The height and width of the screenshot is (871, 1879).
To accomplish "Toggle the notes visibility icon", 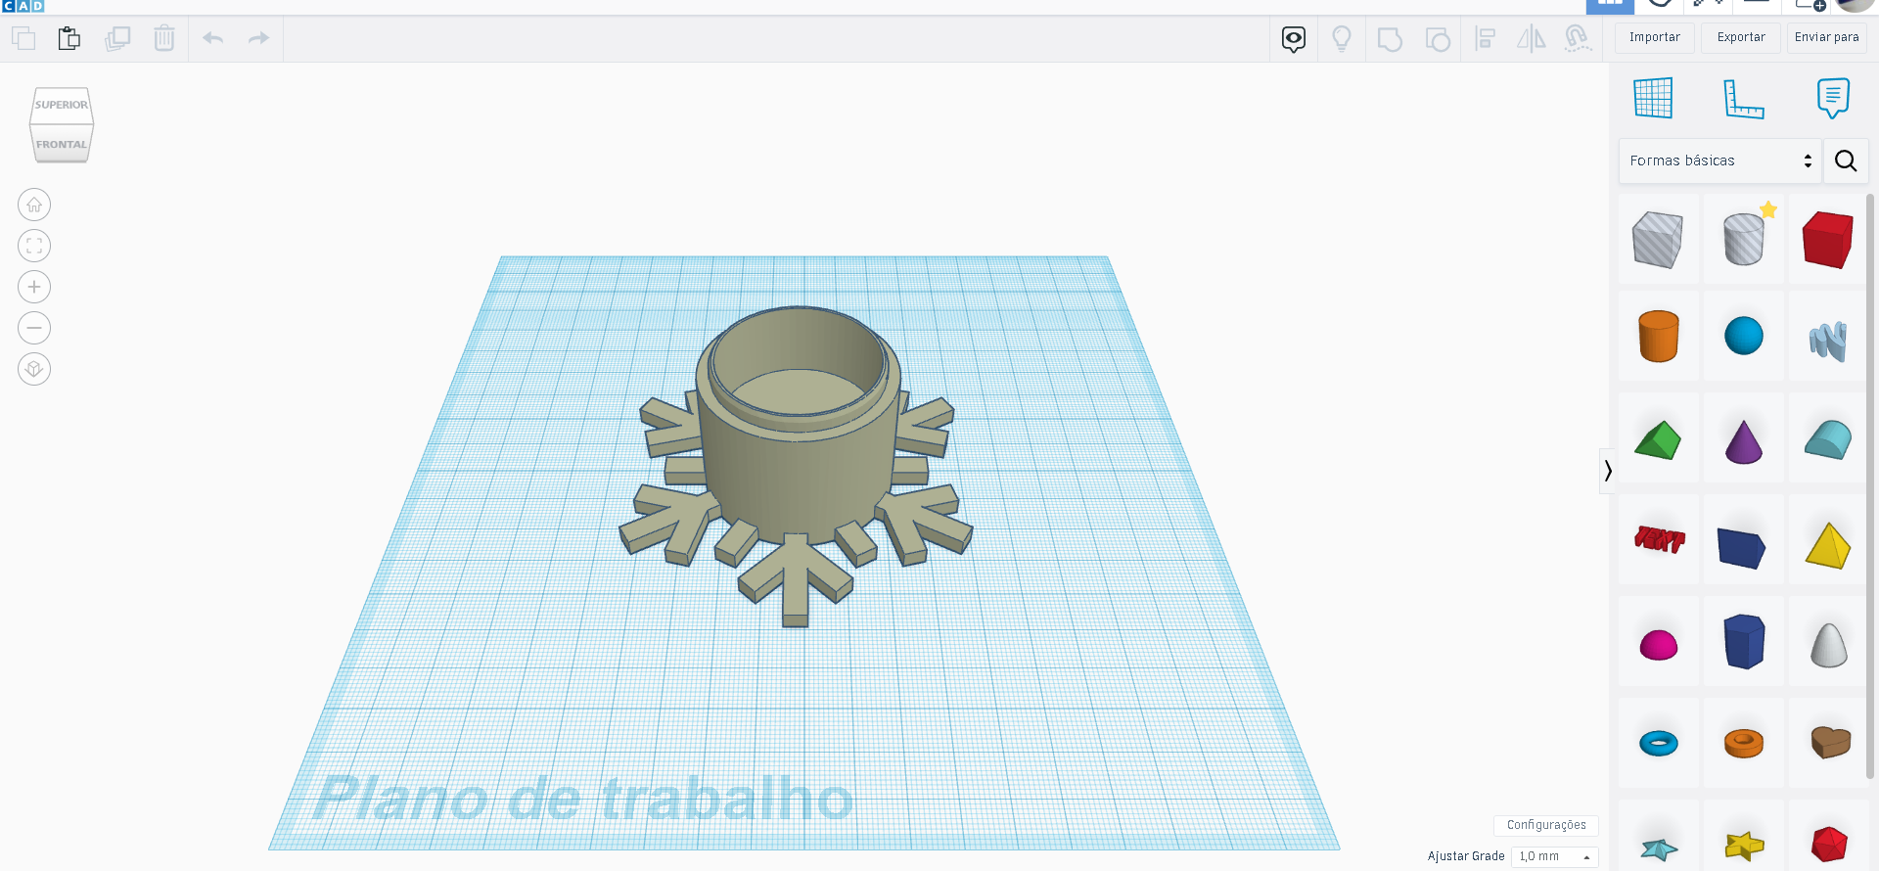I will coord(1294,39).
